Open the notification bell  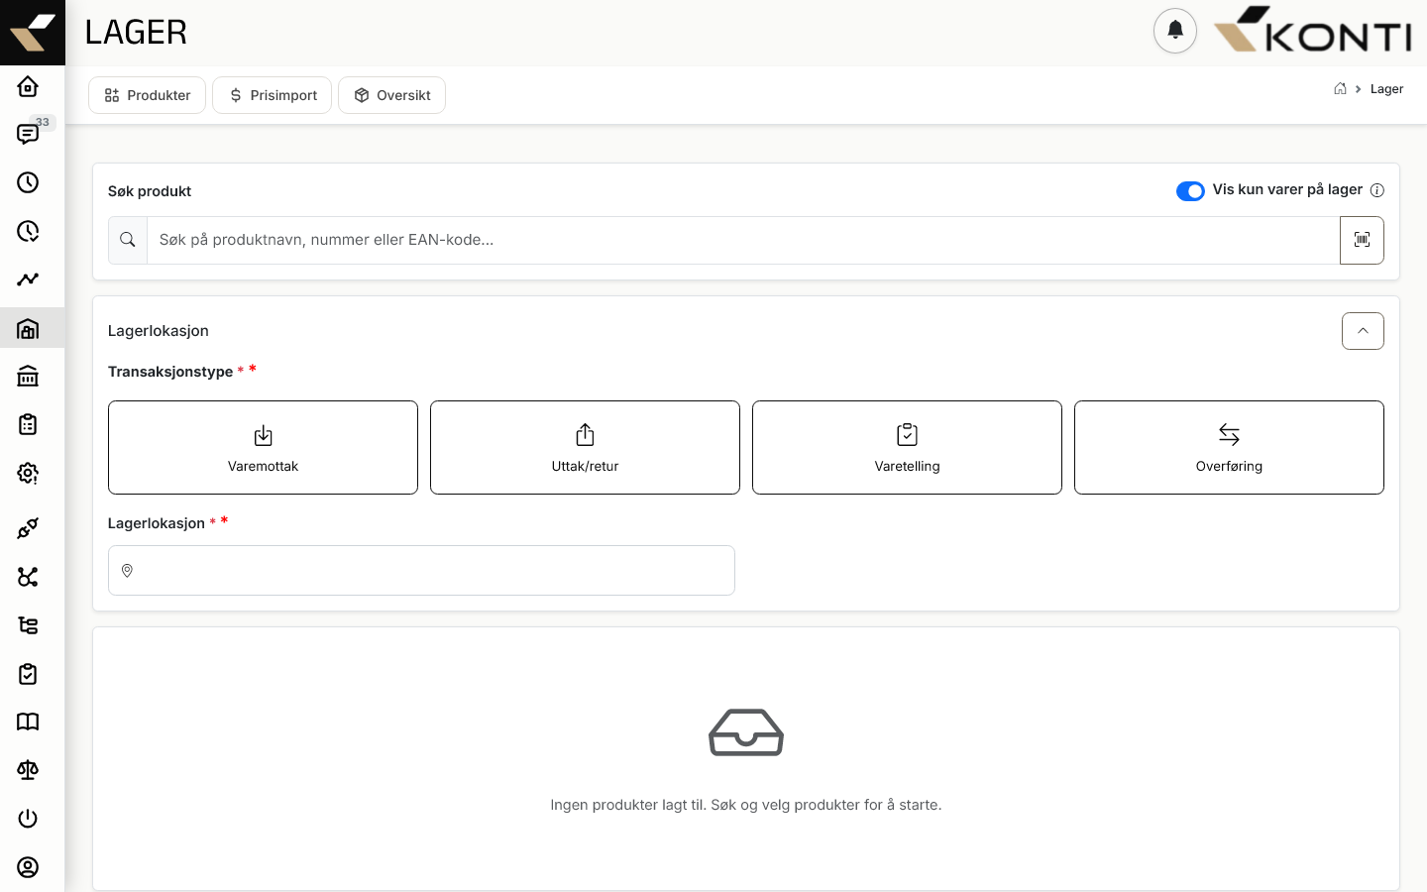pos(1175,31)
